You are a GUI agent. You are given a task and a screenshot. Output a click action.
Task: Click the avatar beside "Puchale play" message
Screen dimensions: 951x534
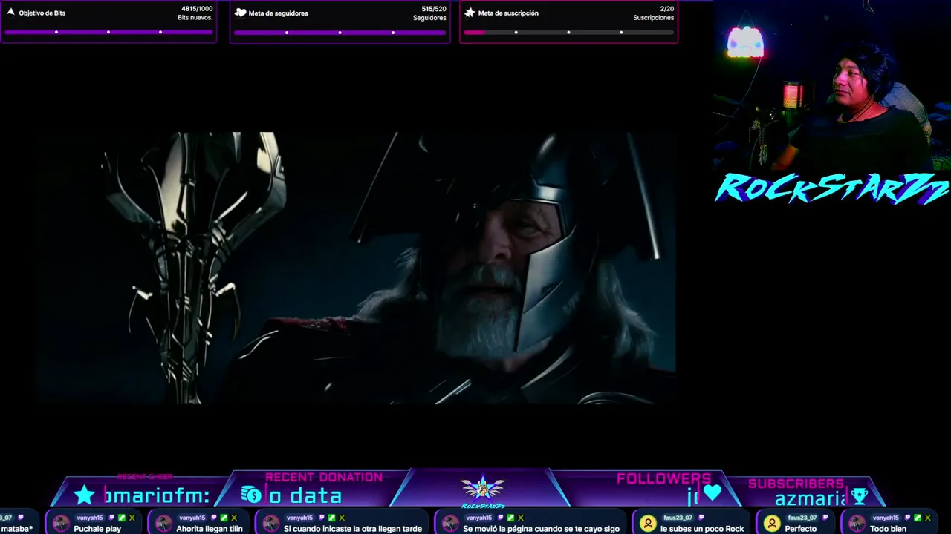61,524
